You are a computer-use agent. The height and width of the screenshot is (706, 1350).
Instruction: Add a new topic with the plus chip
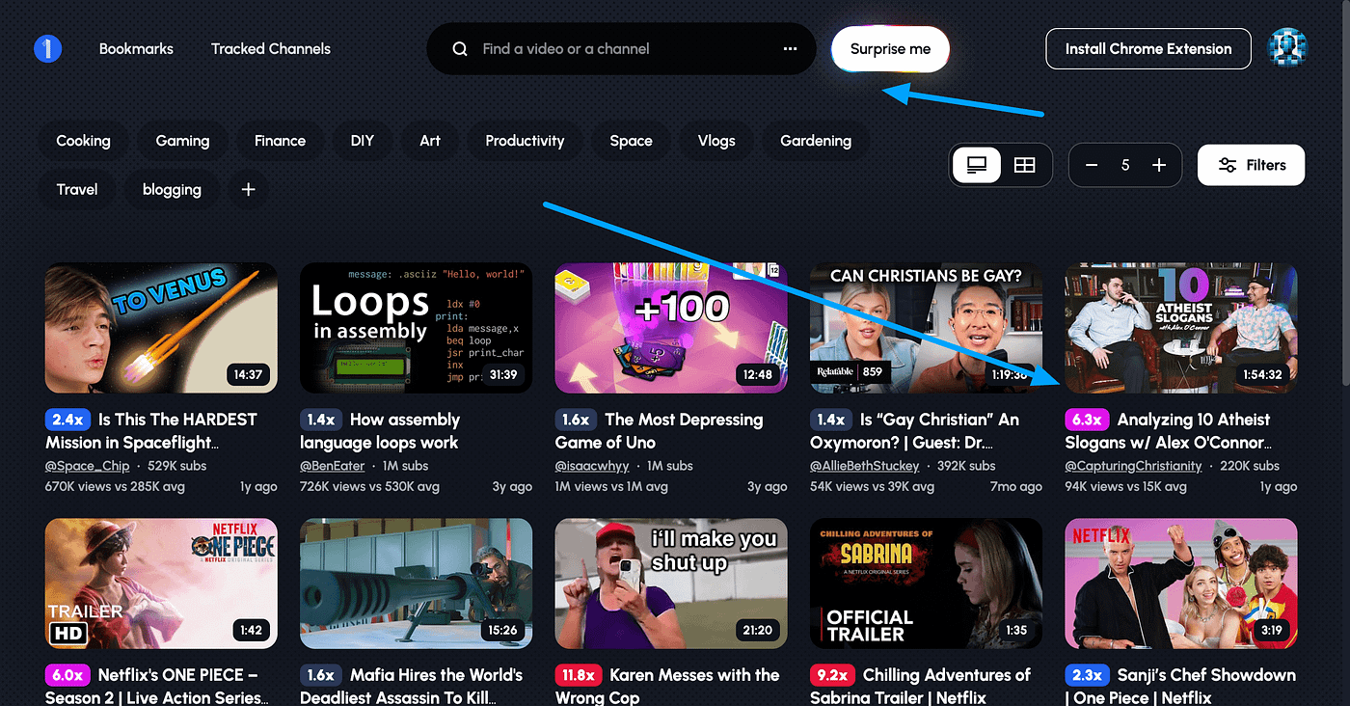click(x=248, y=190)
